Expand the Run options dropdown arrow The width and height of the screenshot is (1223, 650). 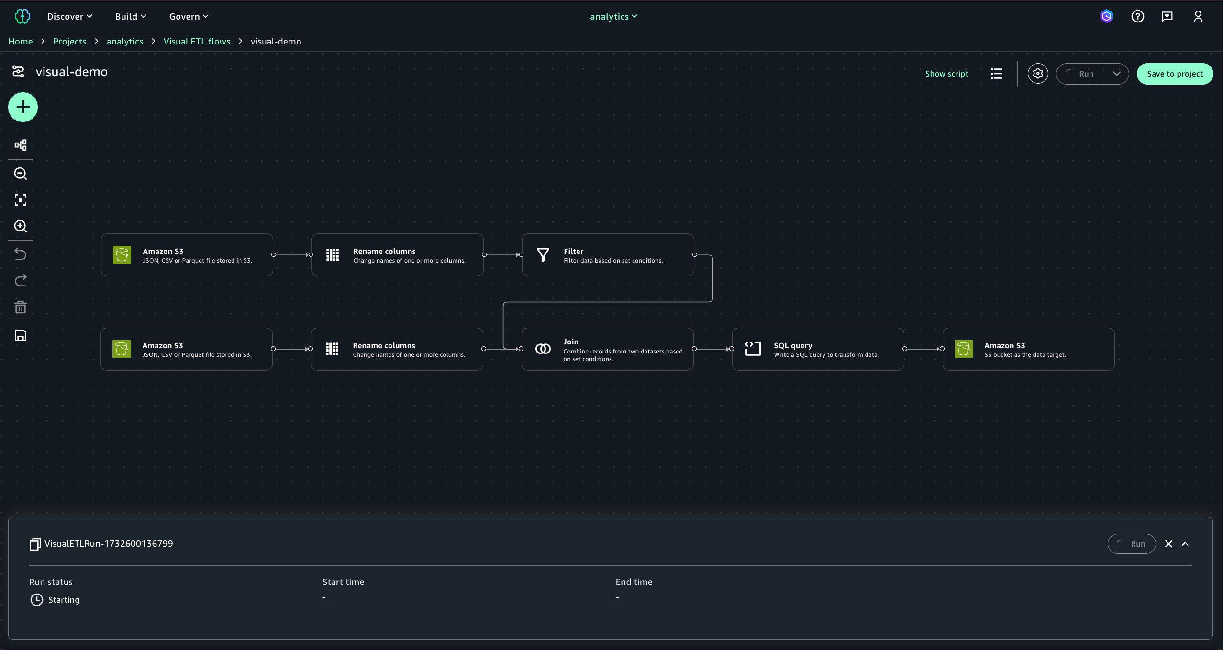pyautogui.click(x=1116, y=74)
